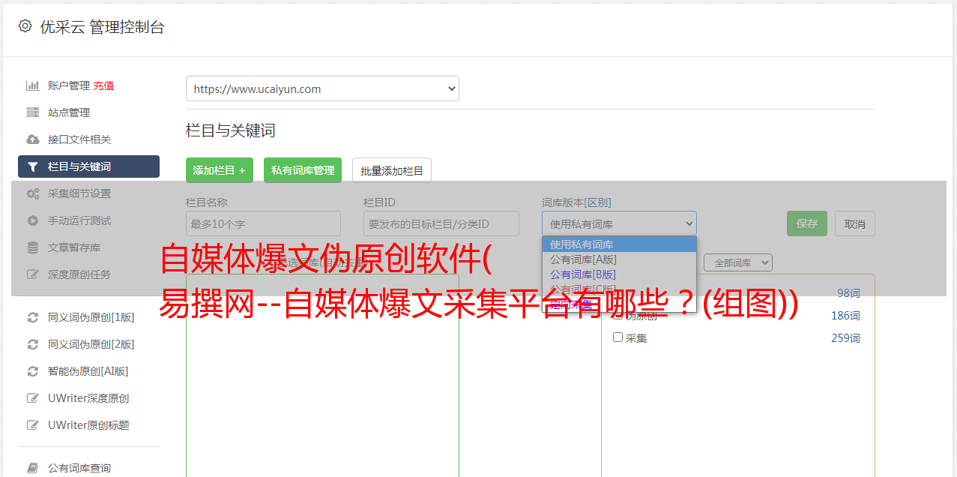Click the 259词 count next to 采集
Screen dimensions: 957x477
pyautogui.click(x=845, y=338)
